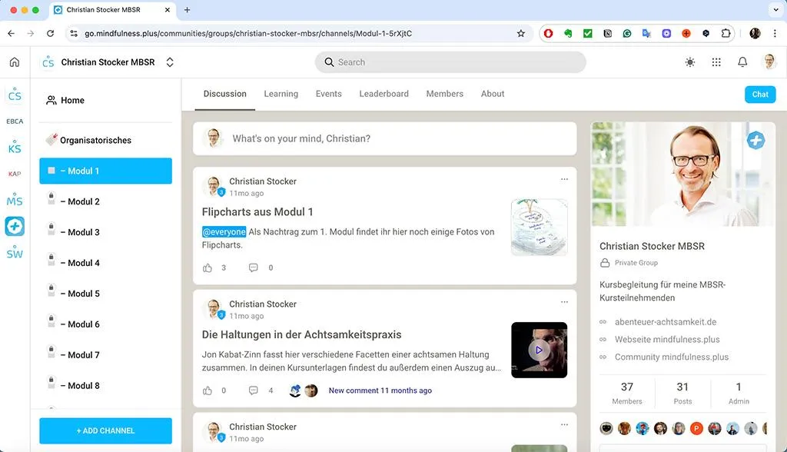Open comments on the Die Haltungen post
Image resolution: width=787 pixels, height=452 pixels.
[x=254, y=391]
